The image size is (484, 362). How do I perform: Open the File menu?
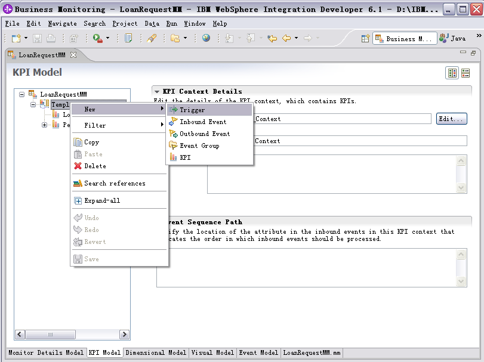[12, 23]
